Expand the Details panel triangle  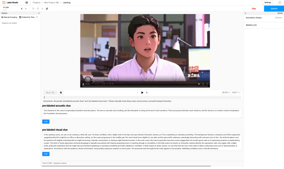point(245,13)
